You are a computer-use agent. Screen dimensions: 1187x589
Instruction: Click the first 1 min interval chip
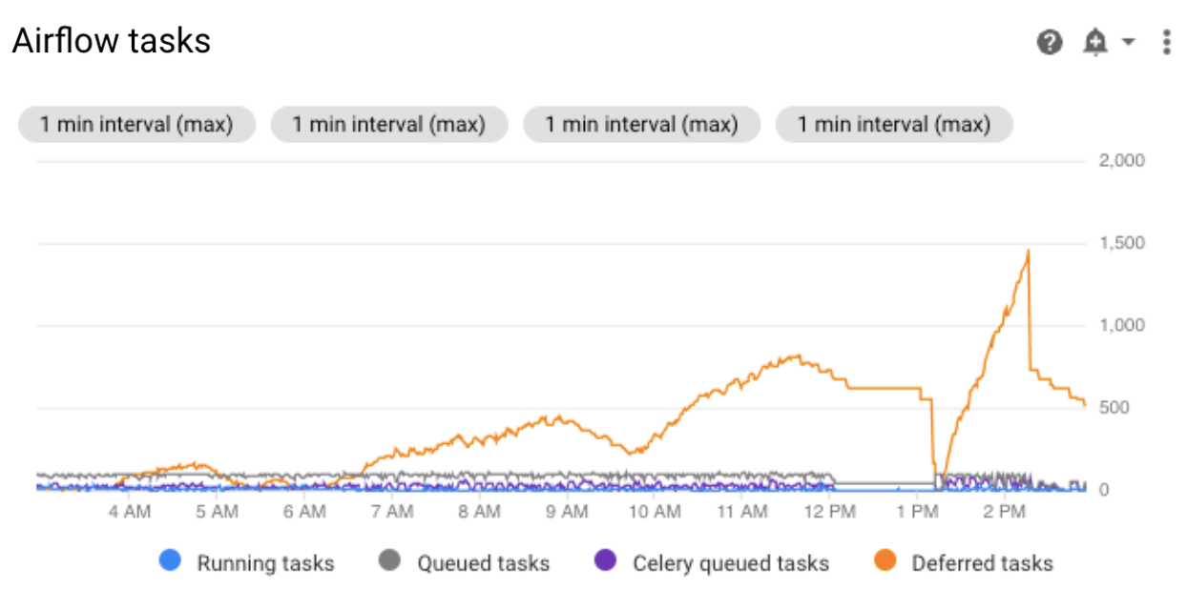(136, 124)
